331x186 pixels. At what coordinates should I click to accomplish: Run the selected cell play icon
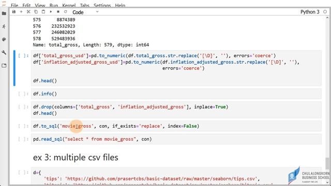pyautogui.click(x=51, y=12)
